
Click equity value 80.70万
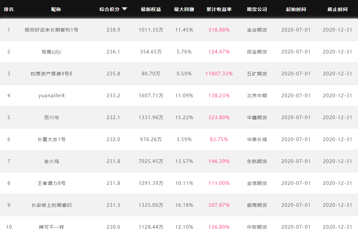[151, 74]
